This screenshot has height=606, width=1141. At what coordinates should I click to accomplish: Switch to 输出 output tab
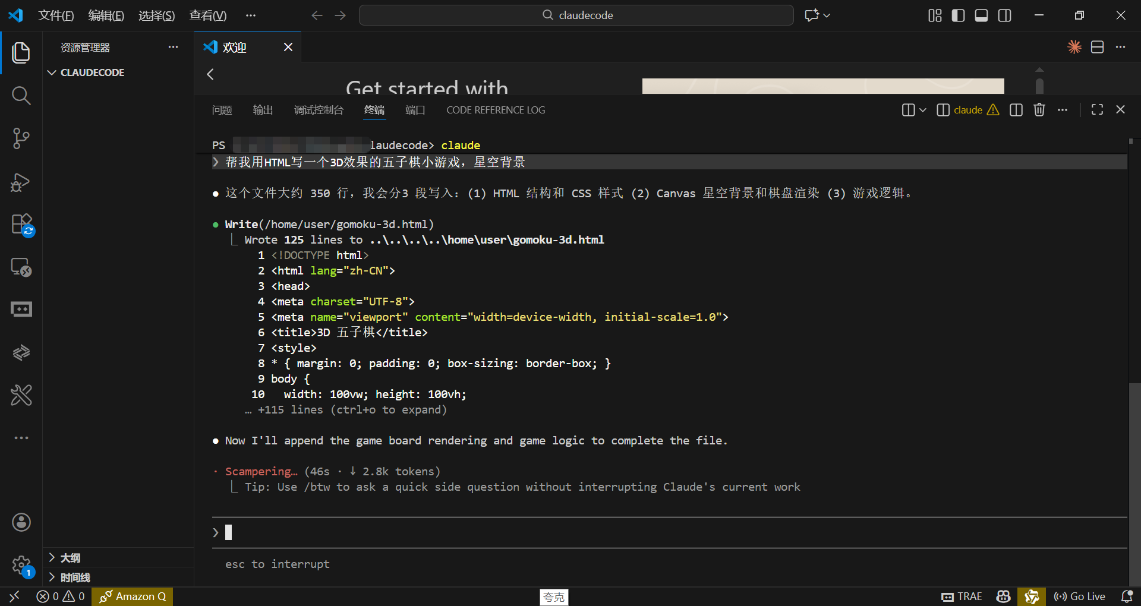263,110
